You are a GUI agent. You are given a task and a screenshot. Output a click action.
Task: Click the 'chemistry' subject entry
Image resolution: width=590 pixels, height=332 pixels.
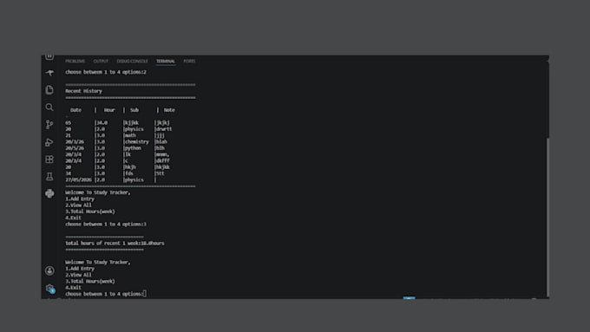[x=136, y=142]
